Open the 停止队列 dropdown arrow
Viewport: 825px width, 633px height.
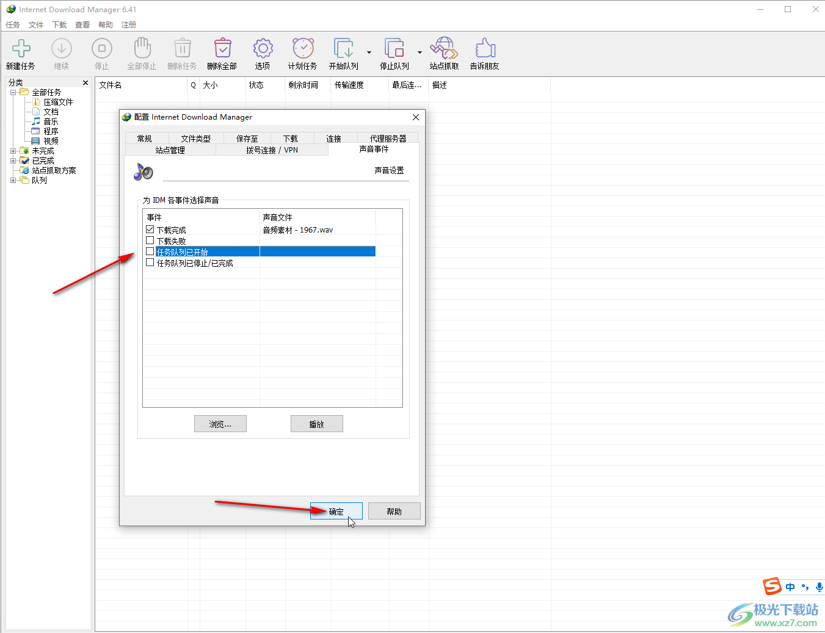point(420,52)
